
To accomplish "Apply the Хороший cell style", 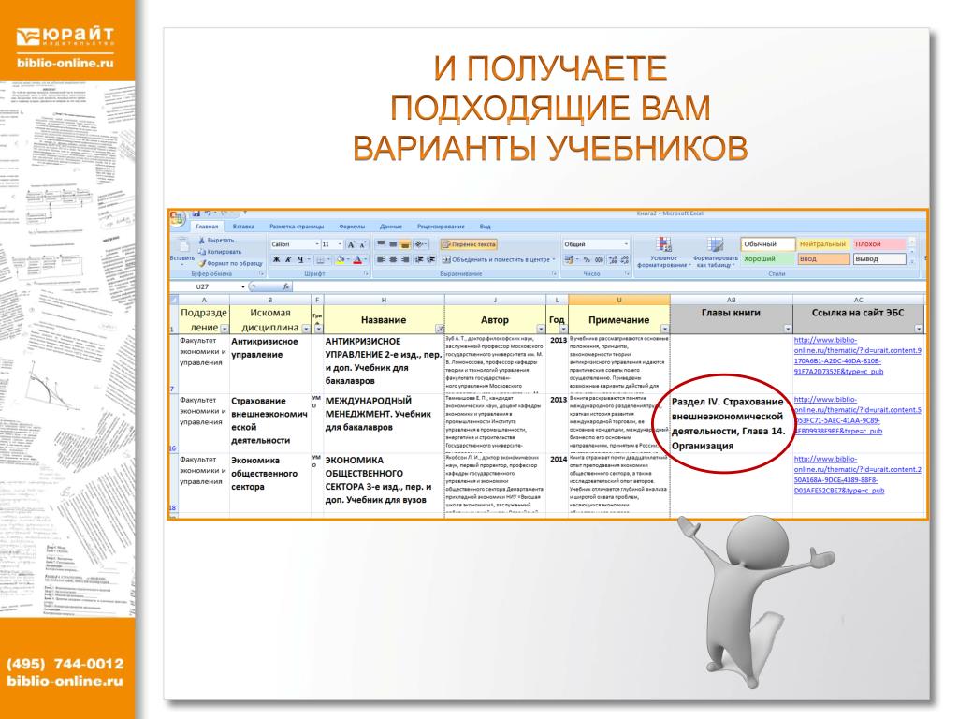I will tap(767, 258).
